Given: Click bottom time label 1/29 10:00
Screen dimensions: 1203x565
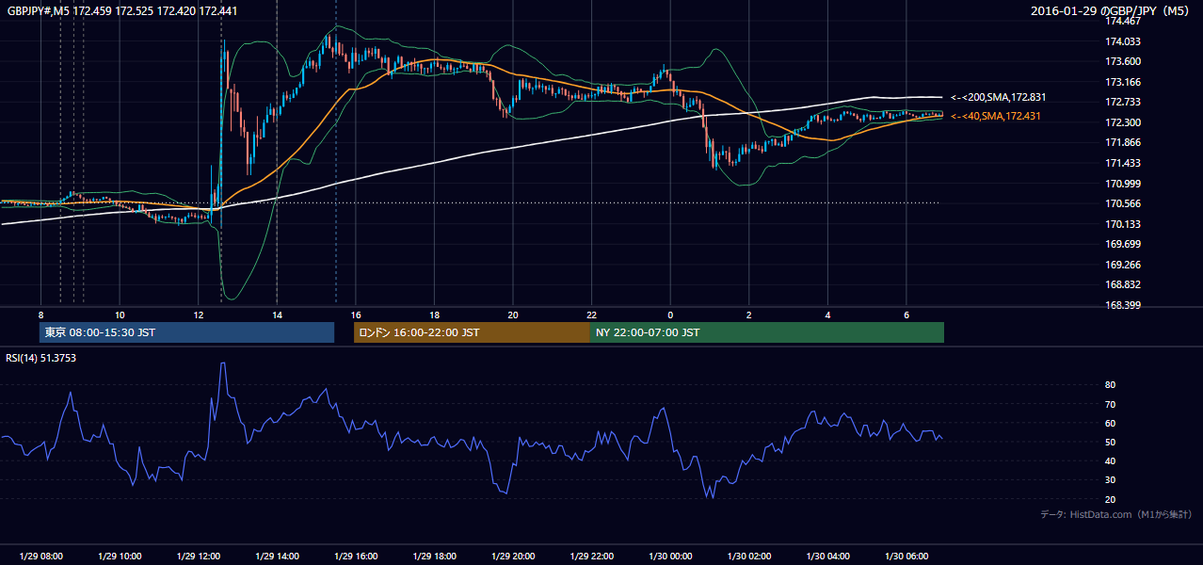Looking at the screenshot, I should (120, 557).
